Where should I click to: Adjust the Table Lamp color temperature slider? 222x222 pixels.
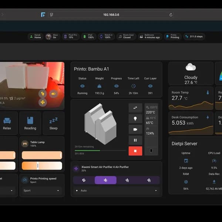pos(42,166)
